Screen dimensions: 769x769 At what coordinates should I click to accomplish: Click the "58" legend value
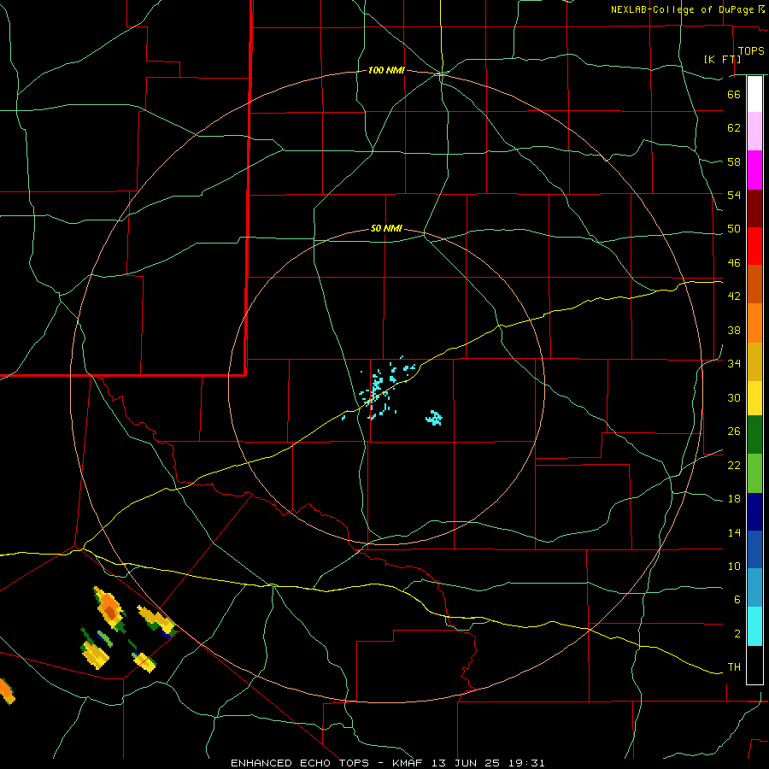coord(734,161)
